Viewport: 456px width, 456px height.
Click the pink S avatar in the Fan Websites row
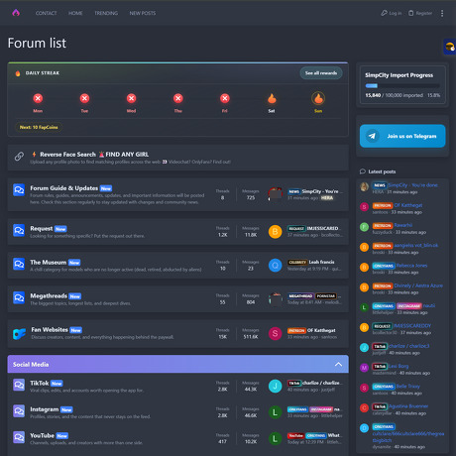click(x=275, y=333)
